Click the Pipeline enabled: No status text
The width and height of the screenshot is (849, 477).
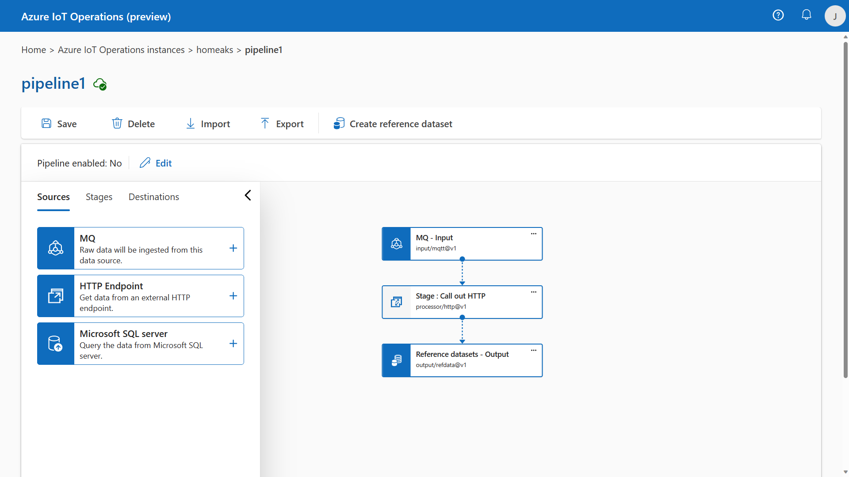[x=80, y=163]
